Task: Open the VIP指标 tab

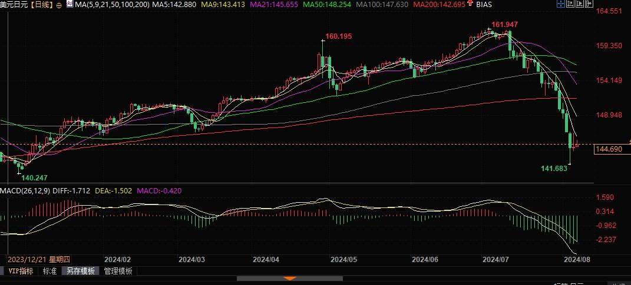Action: [x=21, y=271]
